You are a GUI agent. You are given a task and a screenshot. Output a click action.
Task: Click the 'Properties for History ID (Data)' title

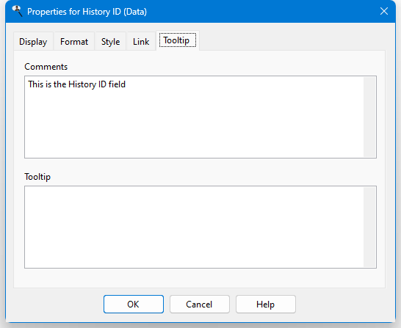coord(87,12)
